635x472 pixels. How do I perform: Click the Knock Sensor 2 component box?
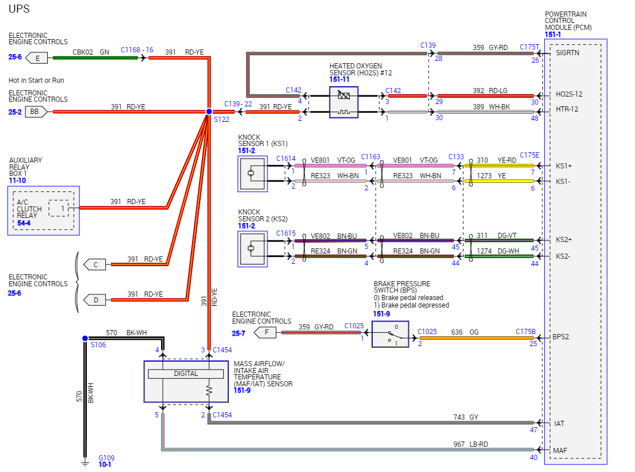click(253, 249)
